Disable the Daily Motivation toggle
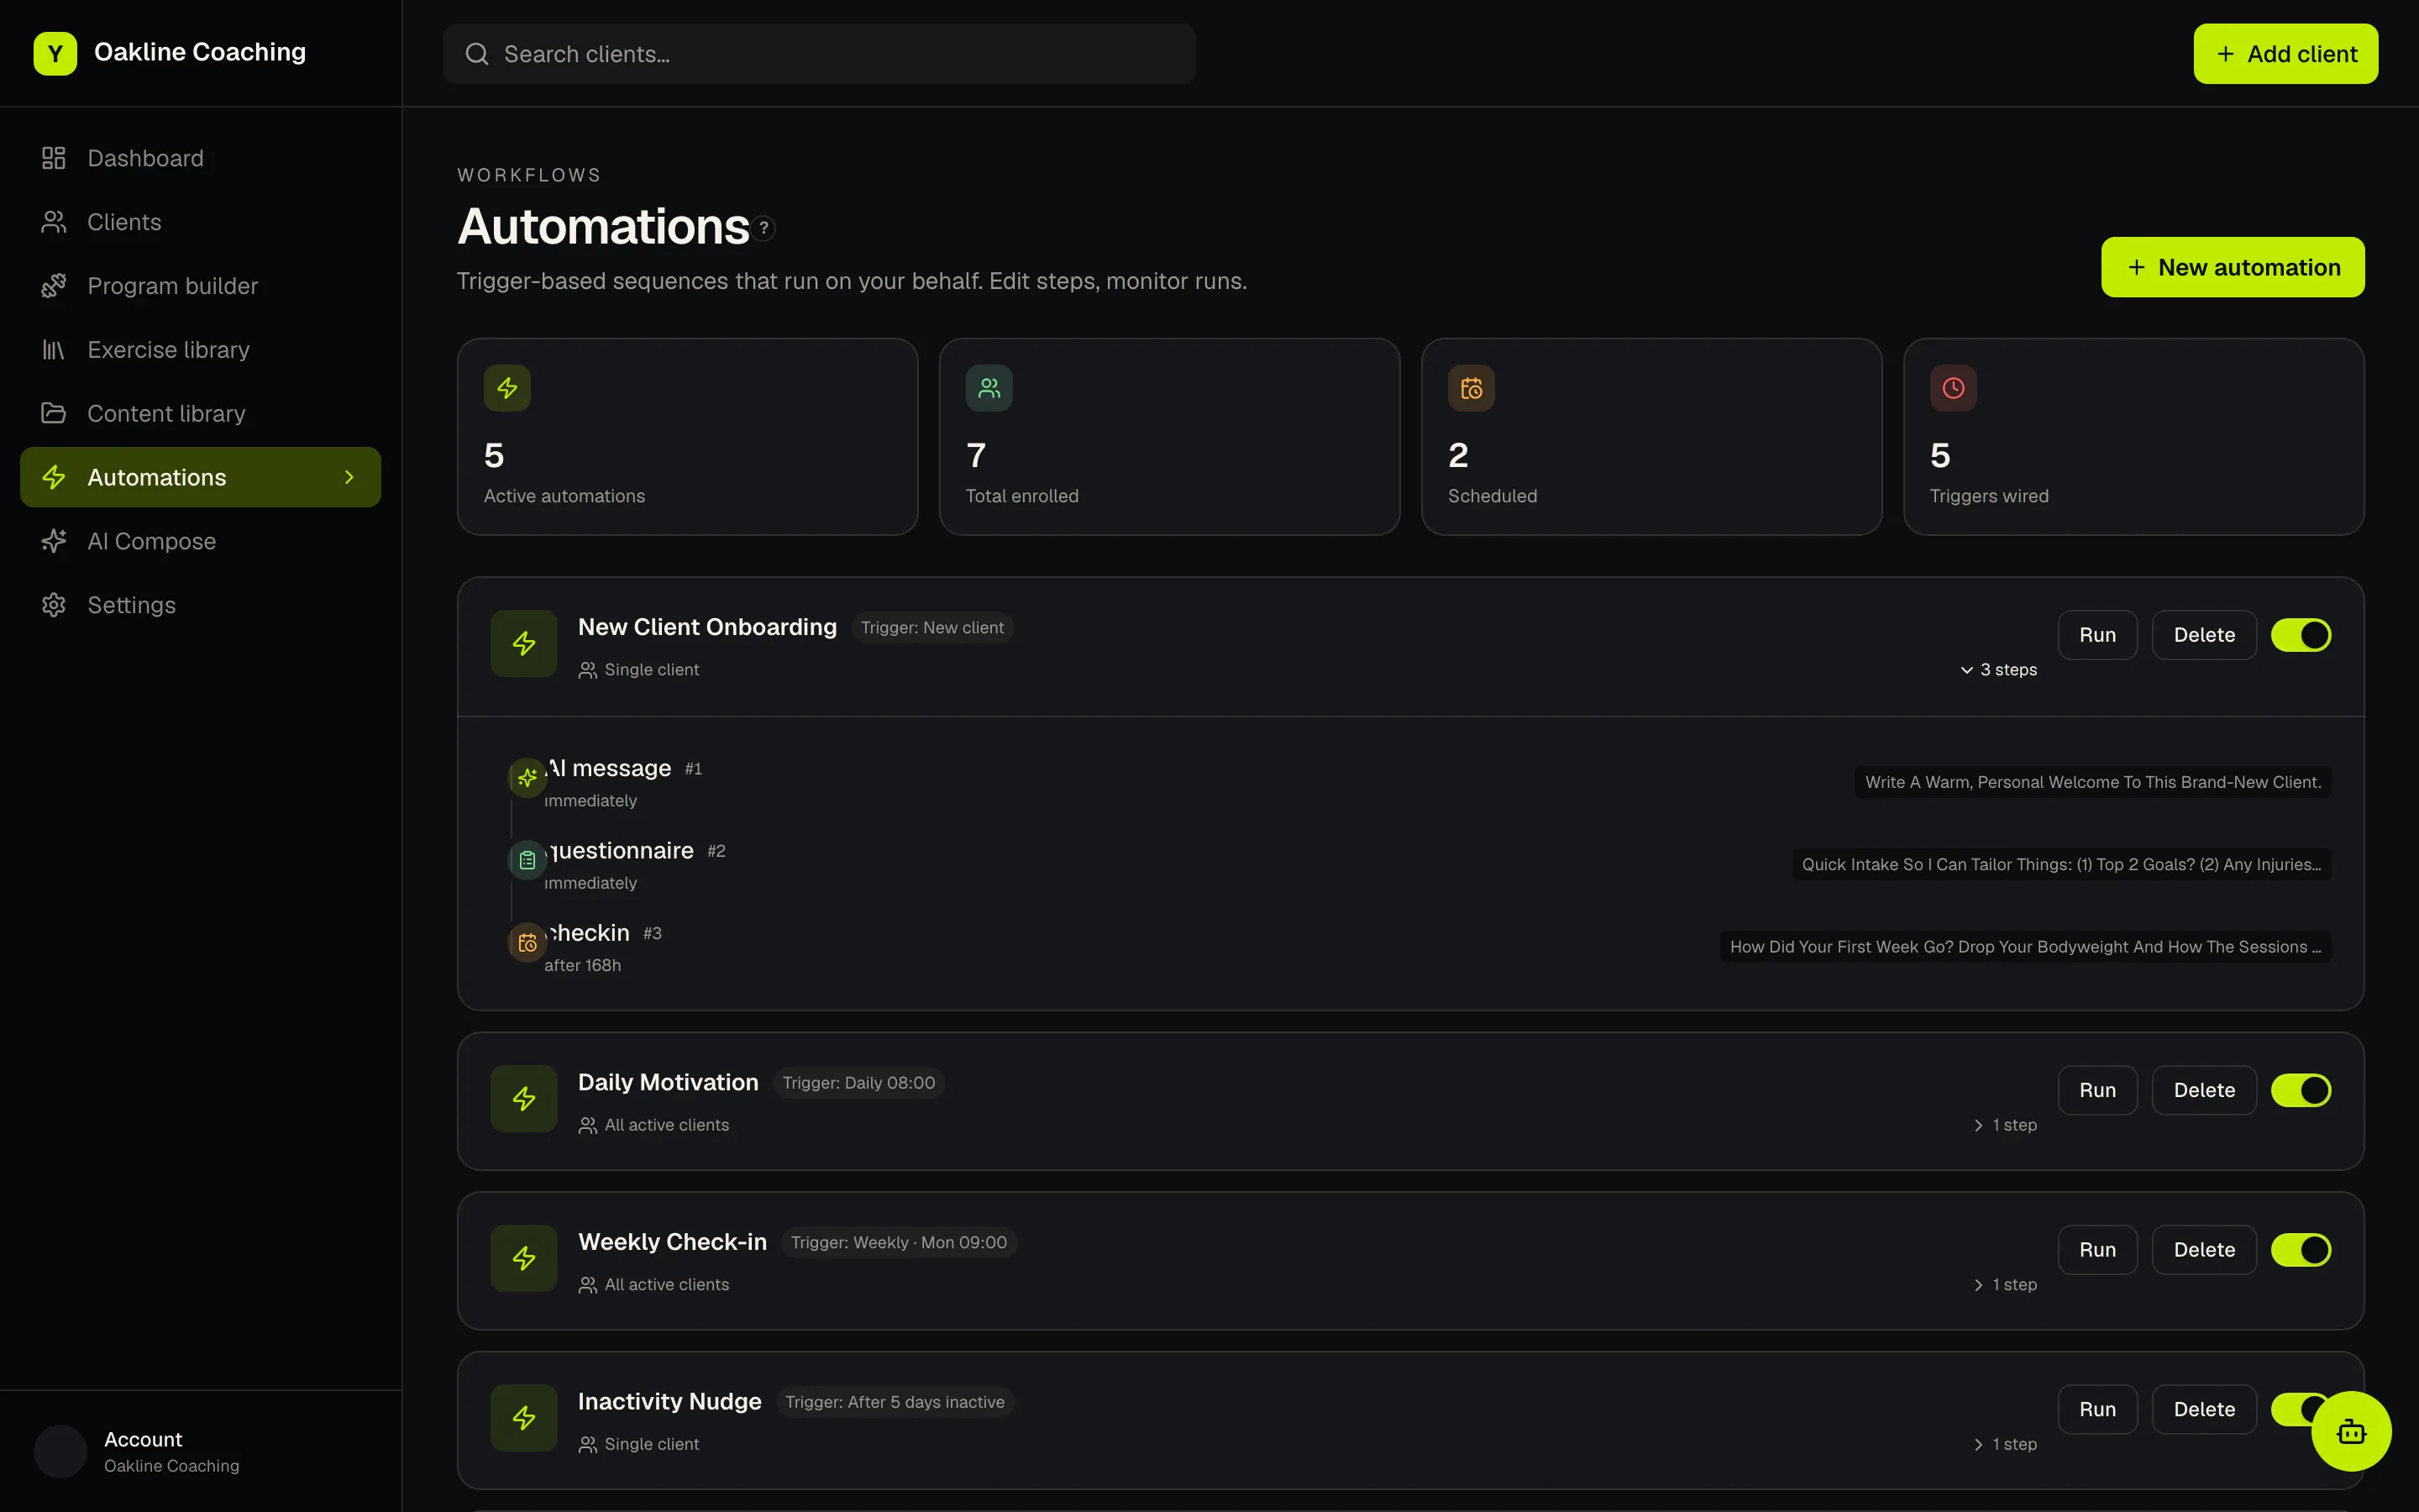Screen dimensions: 2419x1512 tap(2301, 1090)
